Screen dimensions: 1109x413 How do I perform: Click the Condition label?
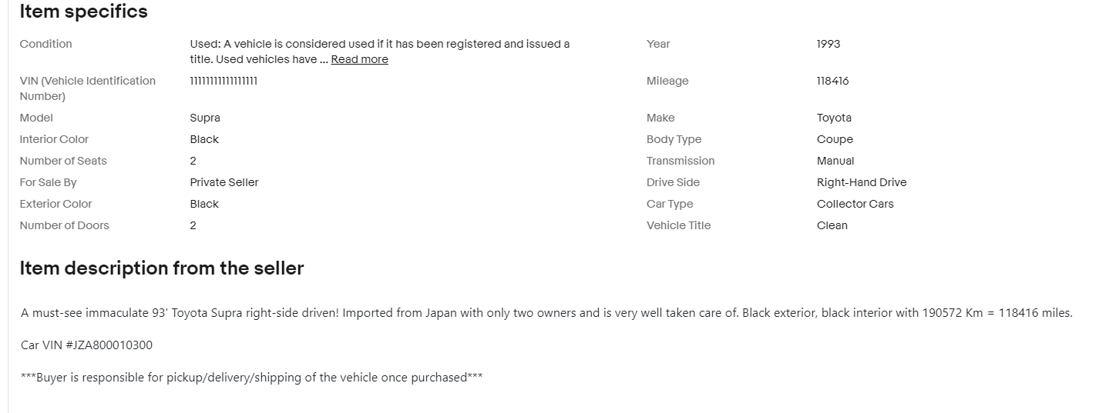[x=45, y=44]
